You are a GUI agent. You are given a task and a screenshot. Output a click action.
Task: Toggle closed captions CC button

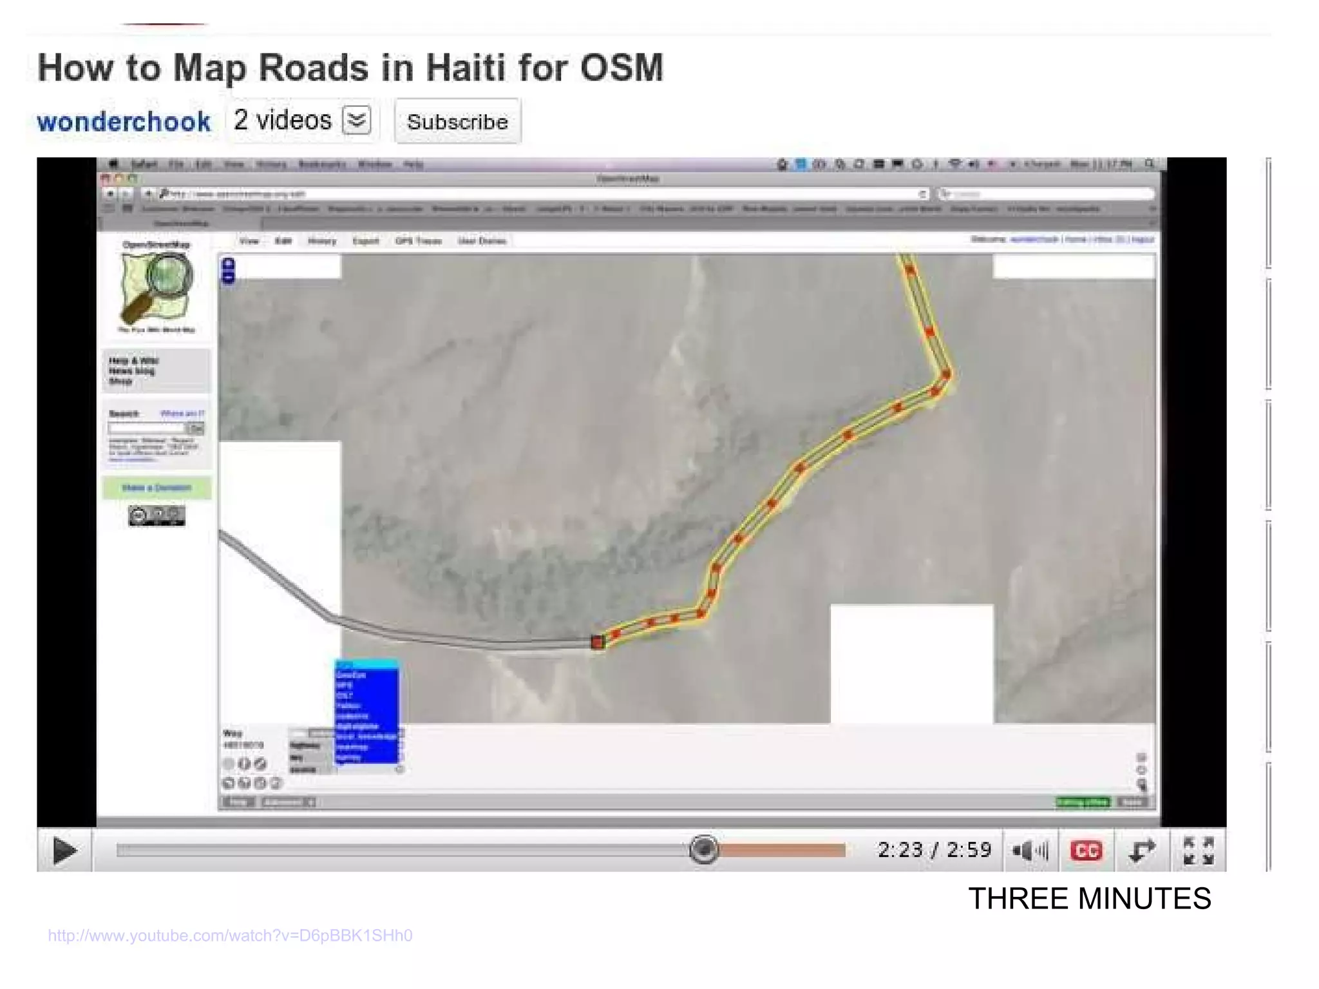pos(1087,850)
